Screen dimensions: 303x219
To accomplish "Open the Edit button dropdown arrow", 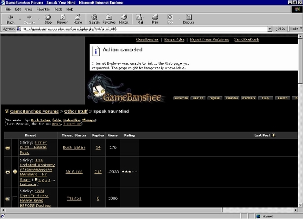I will [179, 19].
